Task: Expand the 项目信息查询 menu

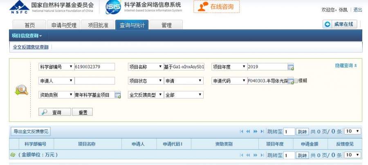Action: pos(27,36)
